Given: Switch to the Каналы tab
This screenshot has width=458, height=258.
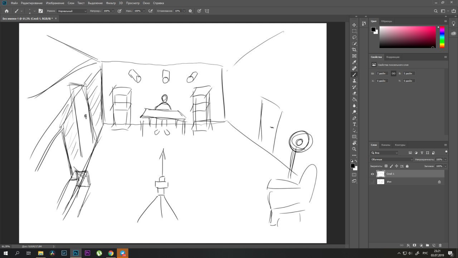Looking at the screenshot, I should [386, 145].
